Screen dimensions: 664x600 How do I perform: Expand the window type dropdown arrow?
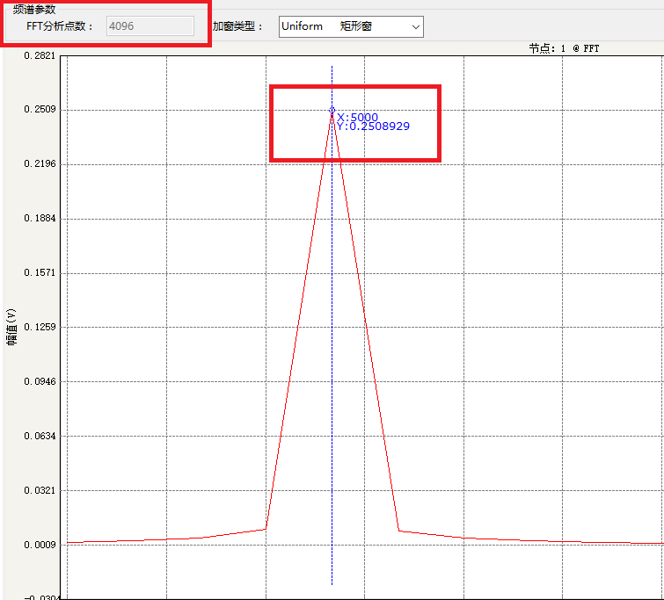tap(415, 27)
